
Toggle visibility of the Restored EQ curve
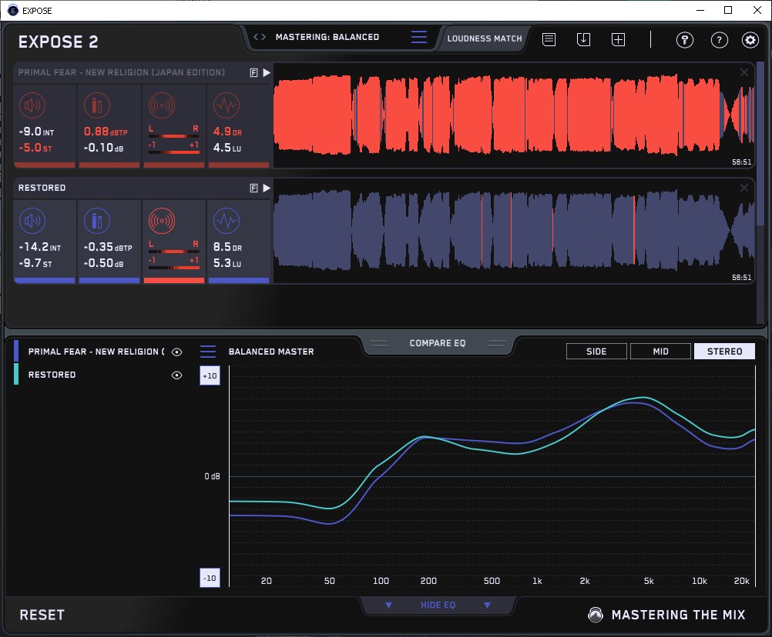click(177, 375)
